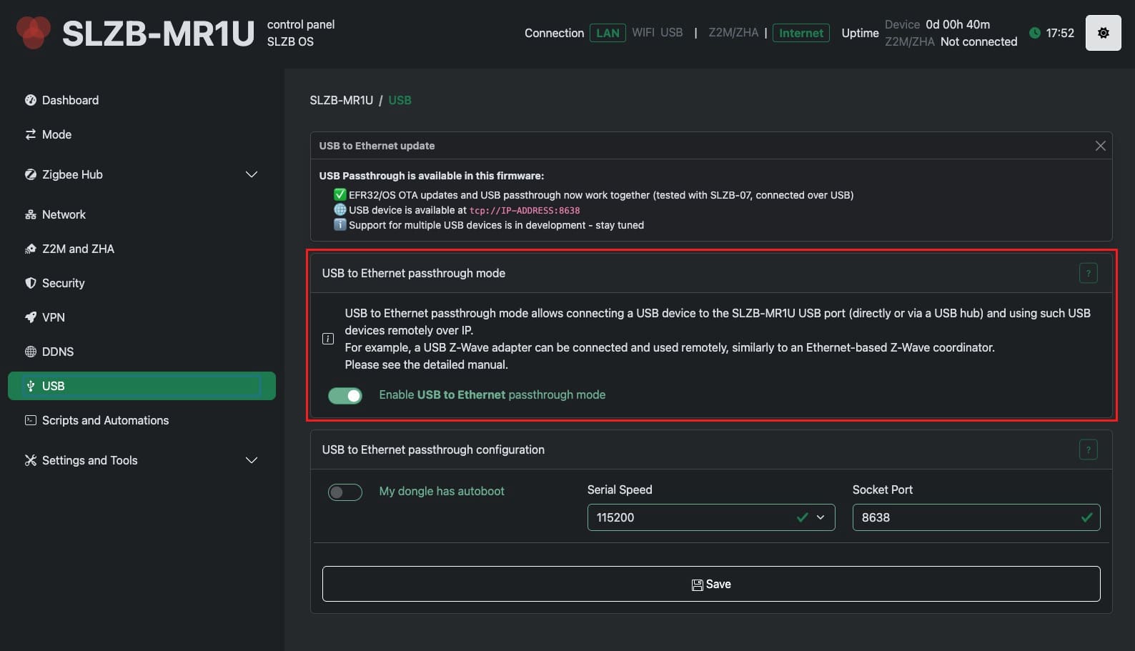
Task: Open the Network settings page
Action: pos(142,214)
